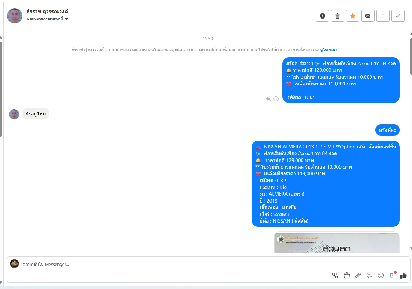Click reply arrow beside first blue message
The width and height of the screenshot is (412, 289).
click(x=268, y=99)
